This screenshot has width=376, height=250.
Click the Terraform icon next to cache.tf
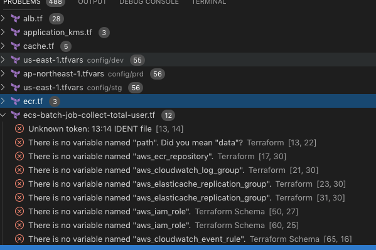[x=16, y=46]
